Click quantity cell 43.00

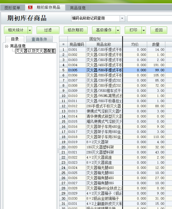pos(156,152)
